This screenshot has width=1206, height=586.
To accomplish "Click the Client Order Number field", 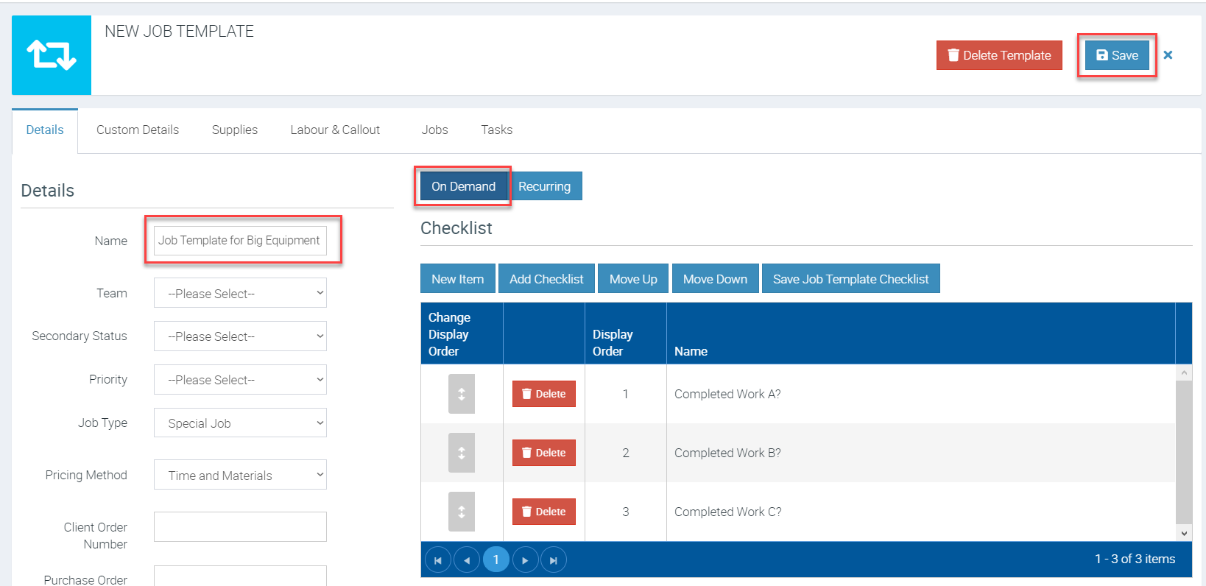I will coord(240,527).
